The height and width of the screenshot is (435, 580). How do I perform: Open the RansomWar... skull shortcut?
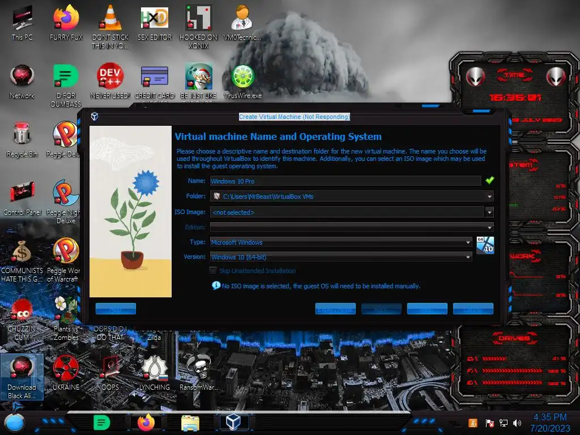[199, 373]
